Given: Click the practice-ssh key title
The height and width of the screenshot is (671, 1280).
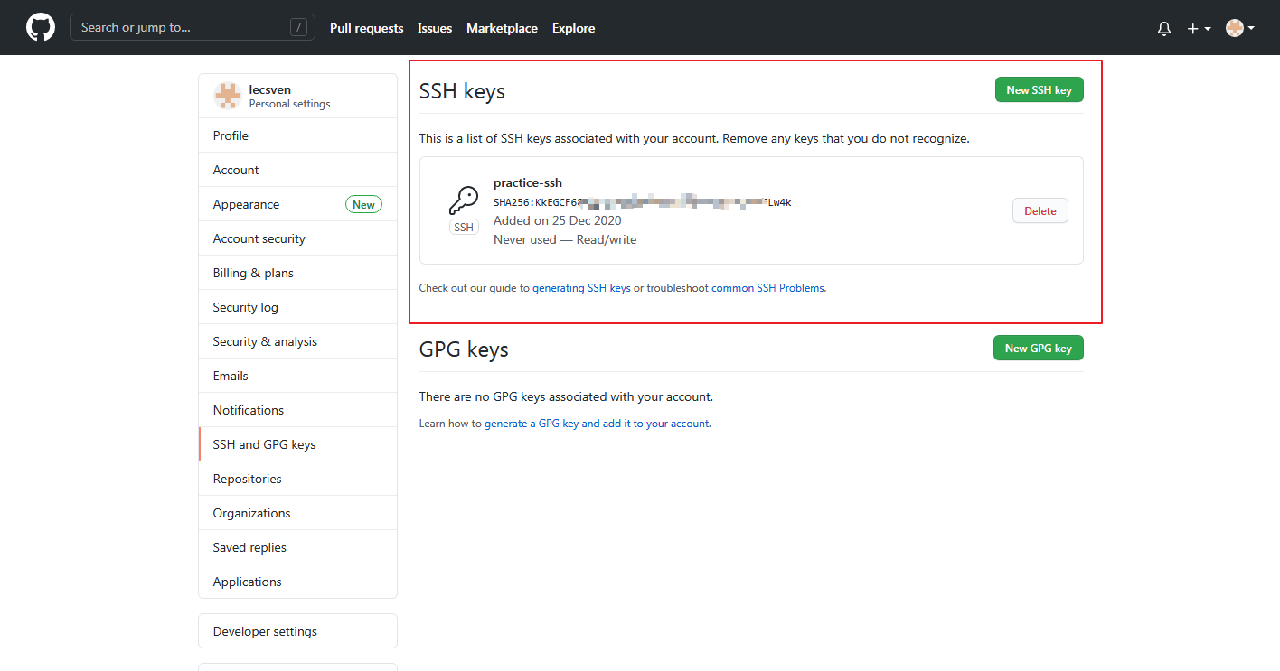Looking at the screenshot, I should [528, 182].
